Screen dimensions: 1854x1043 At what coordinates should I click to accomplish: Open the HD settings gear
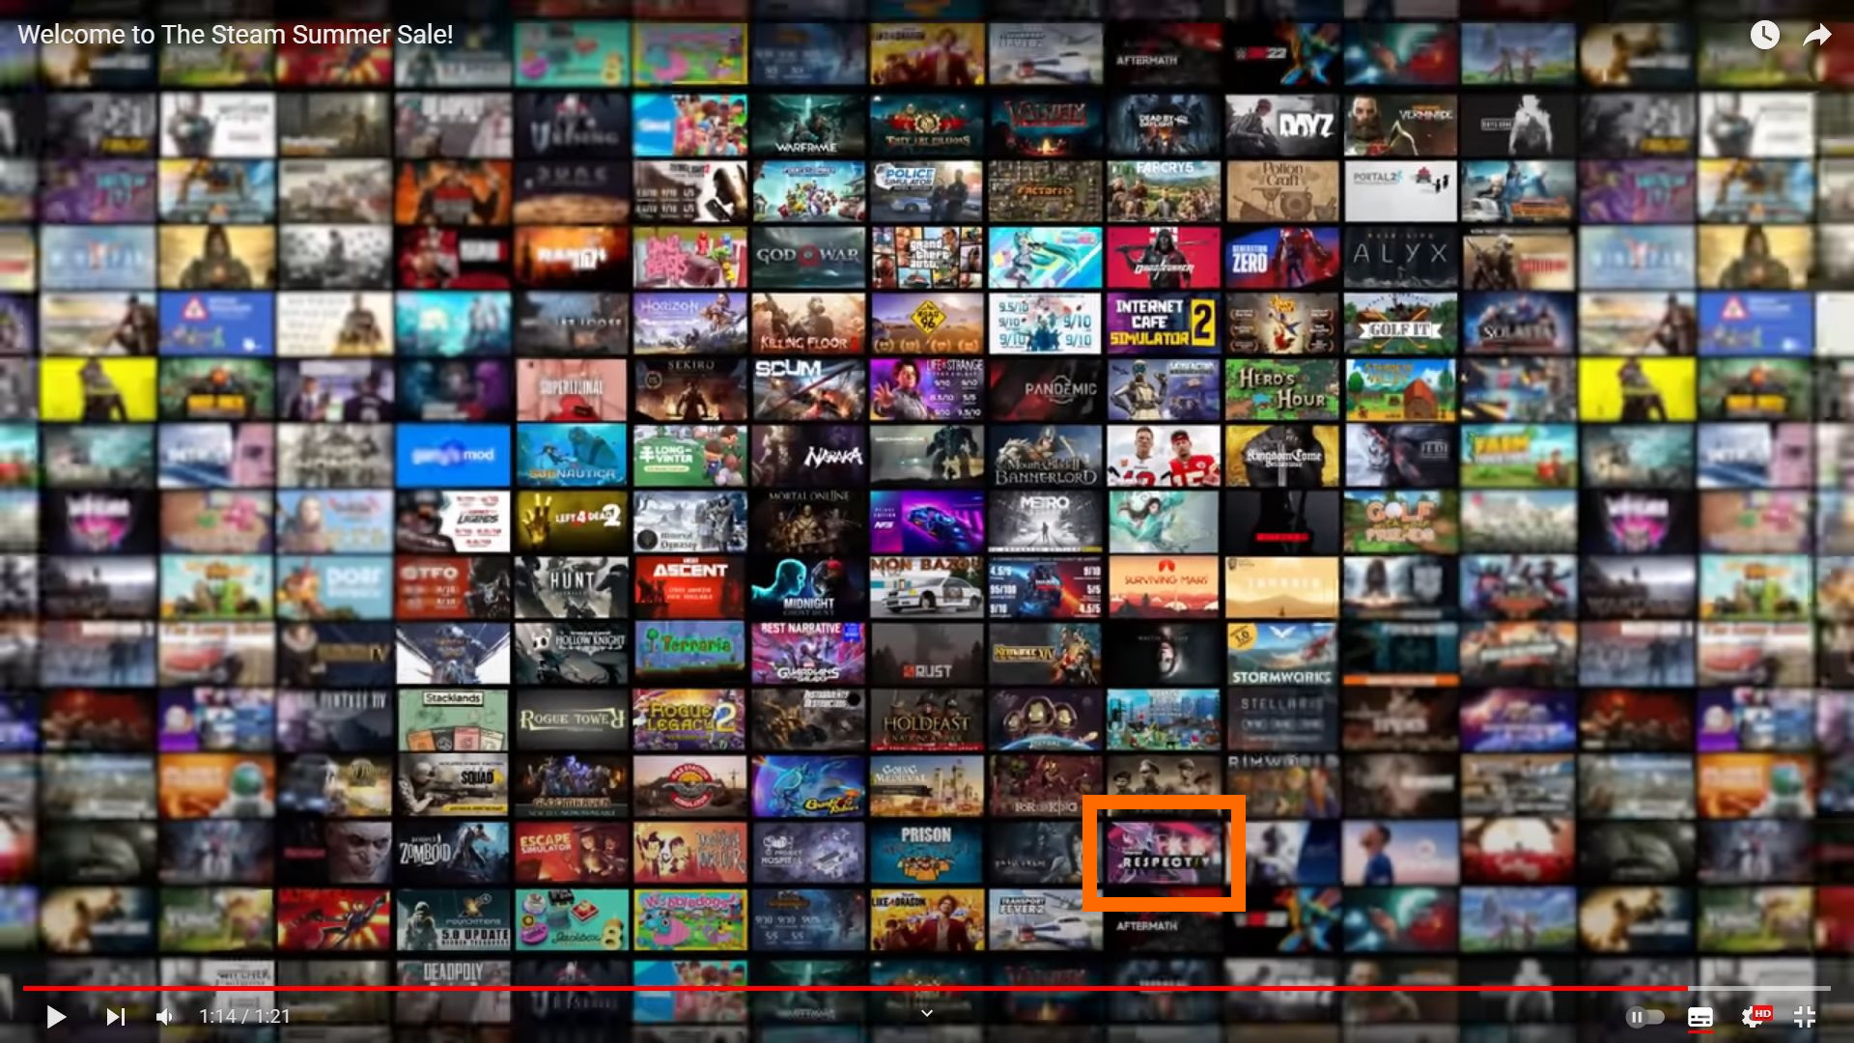[1753, 1017]
